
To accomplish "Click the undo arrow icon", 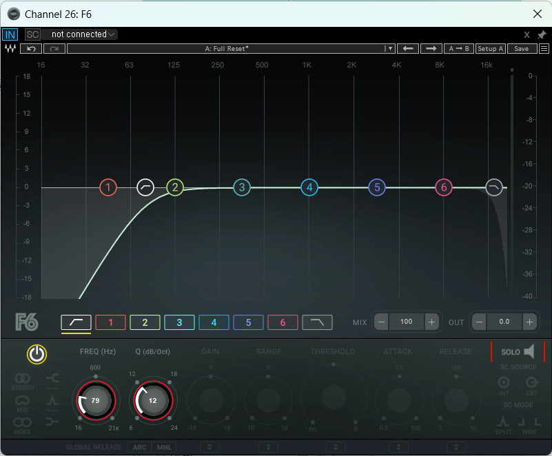I will (31, 49).
